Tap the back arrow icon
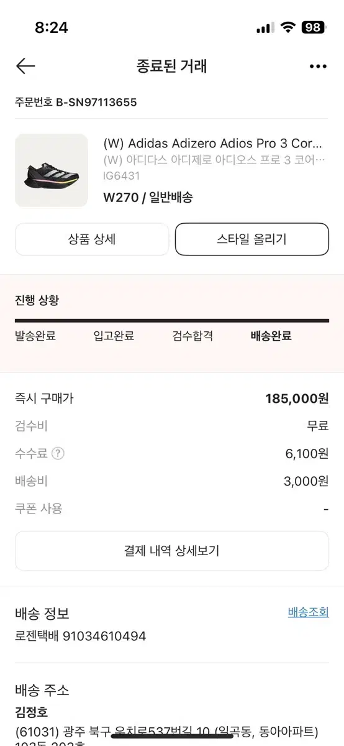 point(25,66)
